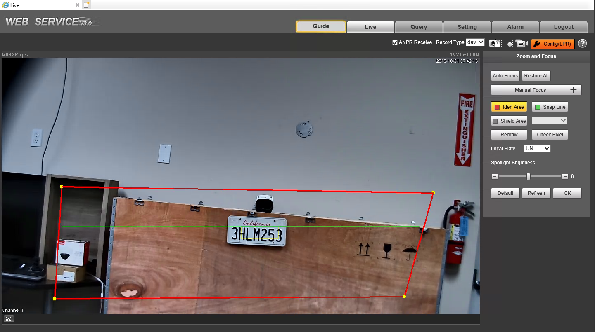Open the Query tab
The height and width of the screenshot is (332, 595).
pyautogui.click(x=419, y=27)
